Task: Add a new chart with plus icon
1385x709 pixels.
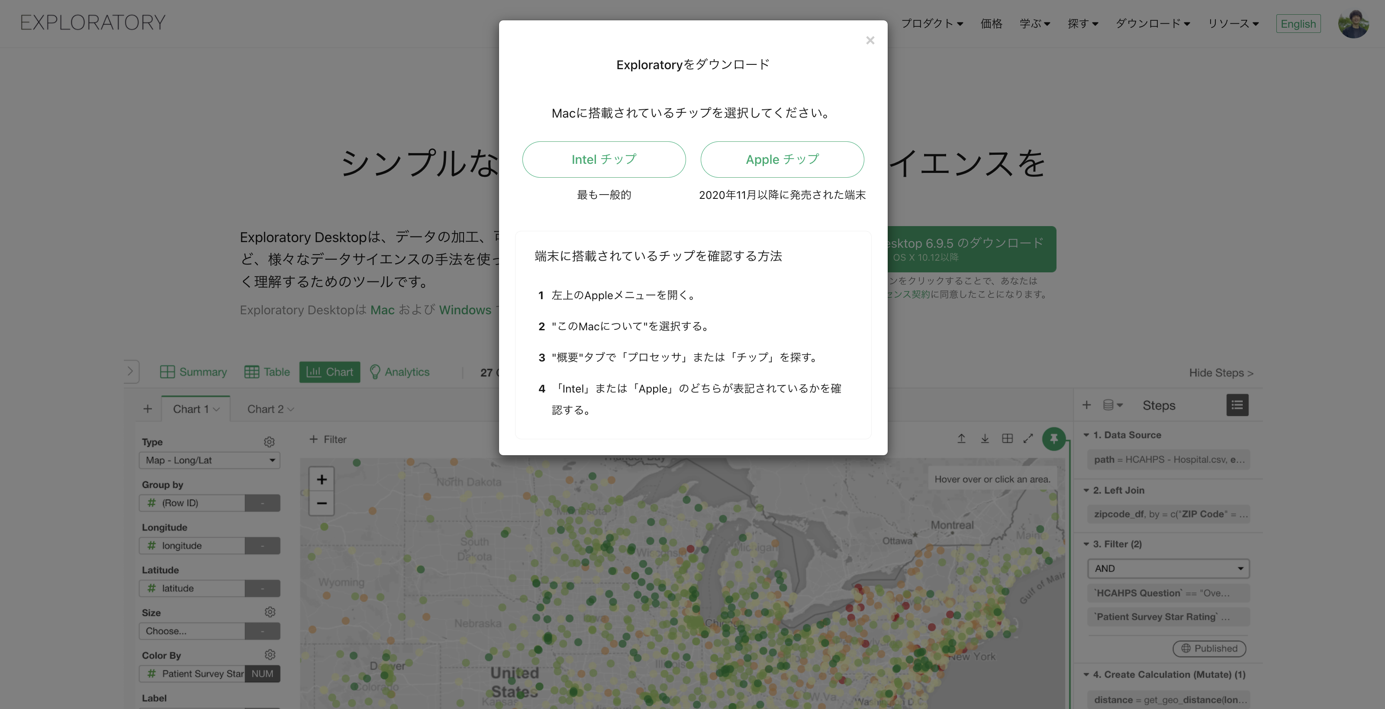Action: point(147,409)
